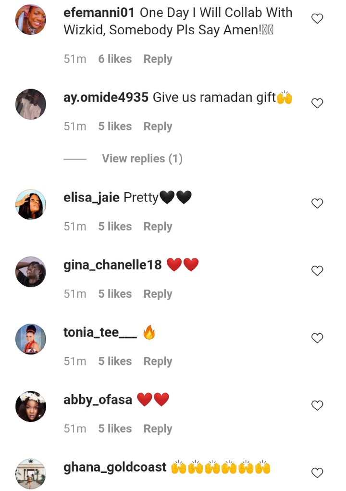The width and height of the screenshot is (346, 491).
Task: View 5 likes on abby_ofasa's comment
Action: click(x=115, y=428)
